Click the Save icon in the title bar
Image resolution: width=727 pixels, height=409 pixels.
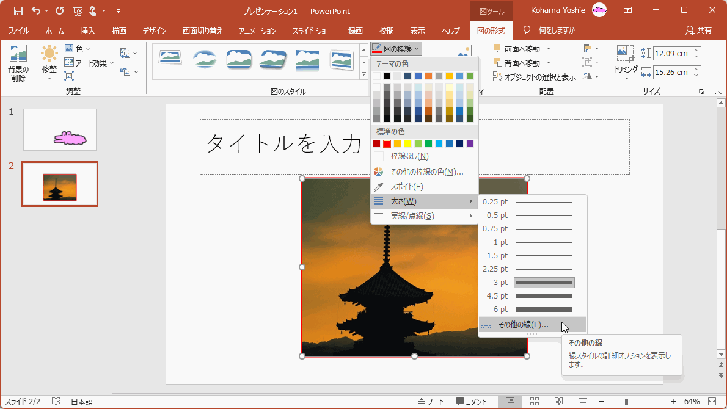[x=18, y=10]
